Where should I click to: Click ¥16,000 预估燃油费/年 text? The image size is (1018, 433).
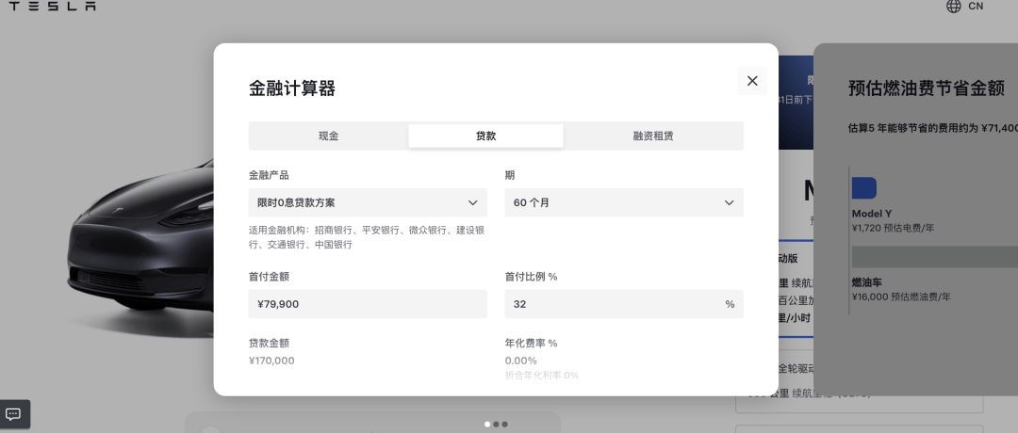pos(901,297)
